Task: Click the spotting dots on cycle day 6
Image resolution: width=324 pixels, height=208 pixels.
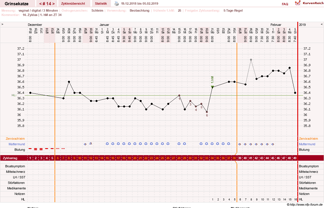Action: click(x=58, y=148)
